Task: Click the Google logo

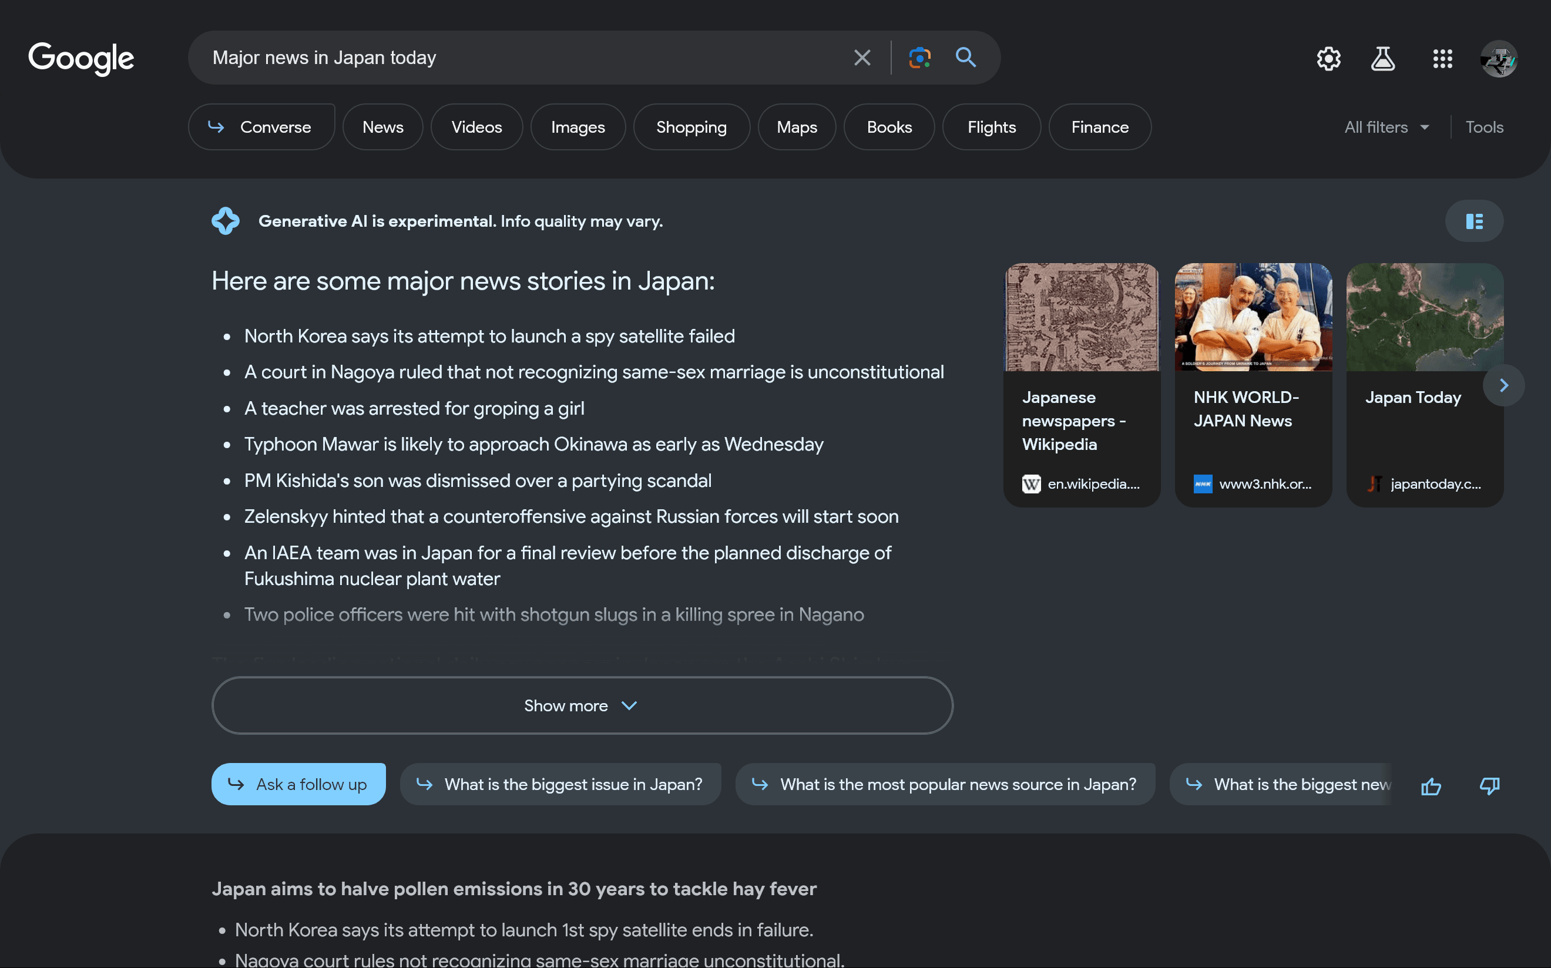Action: pos(81,58)
